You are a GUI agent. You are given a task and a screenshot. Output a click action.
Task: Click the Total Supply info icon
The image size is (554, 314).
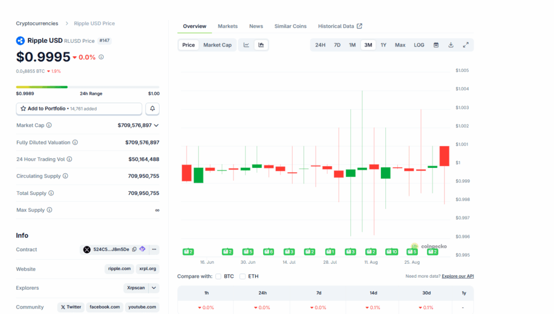point(51,193)
